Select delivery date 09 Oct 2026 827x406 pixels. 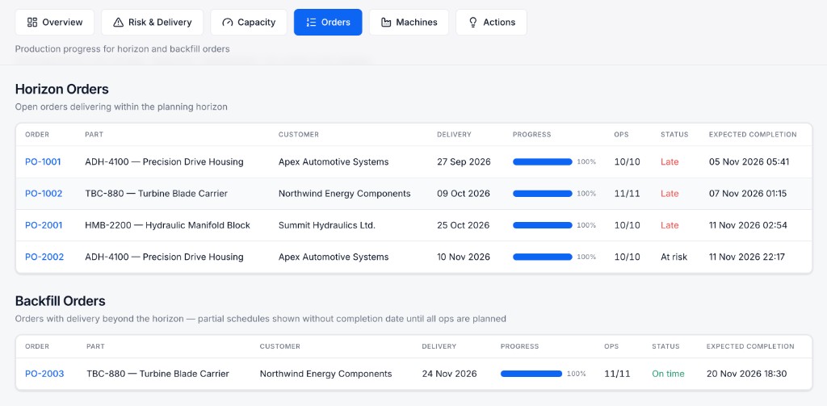464,194
